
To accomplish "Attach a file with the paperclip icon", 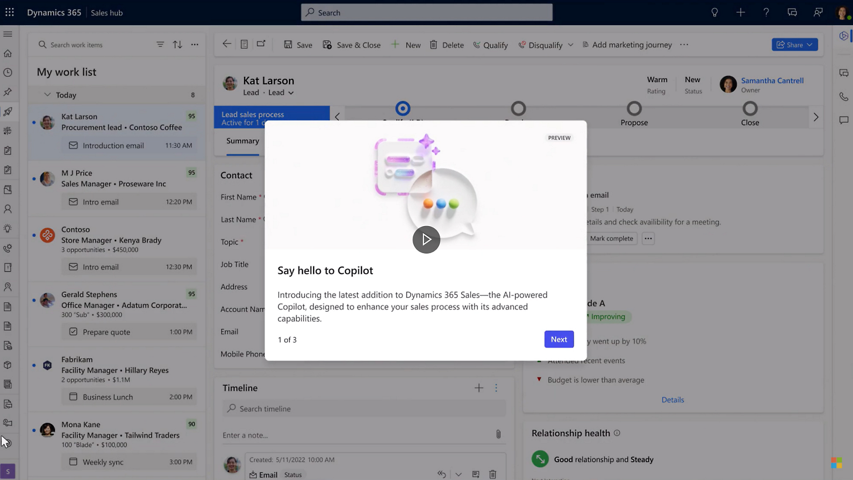I will pyautogui.click(x=498, y=435).
